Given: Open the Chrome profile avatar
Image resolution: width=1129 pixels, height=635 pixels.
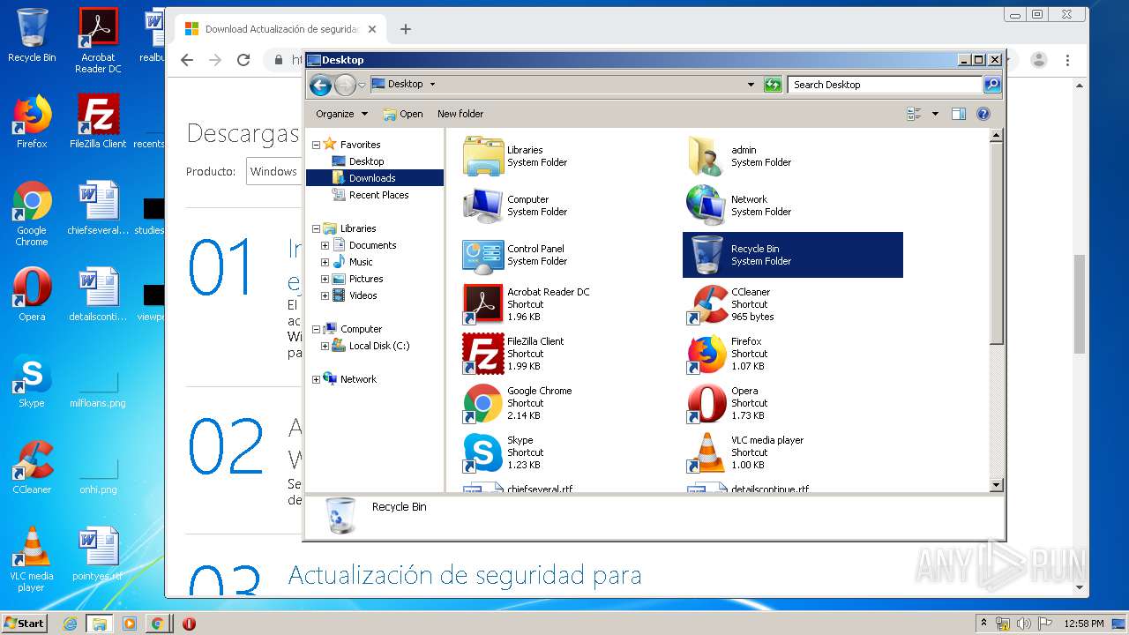Looking at the screenshot, I should [1039, 60].
